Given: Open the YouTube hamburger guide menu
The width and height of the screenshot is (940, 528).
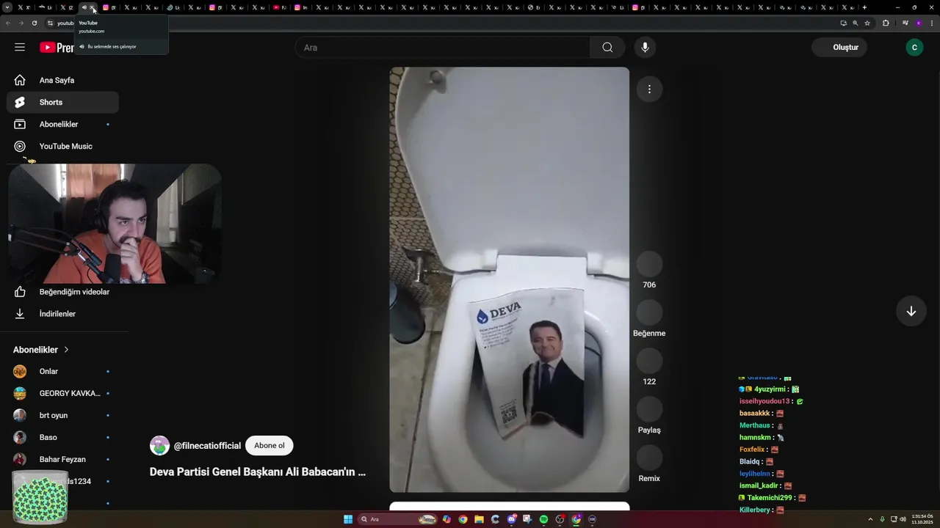Looking at the screenshot, I should coord(20,47).
